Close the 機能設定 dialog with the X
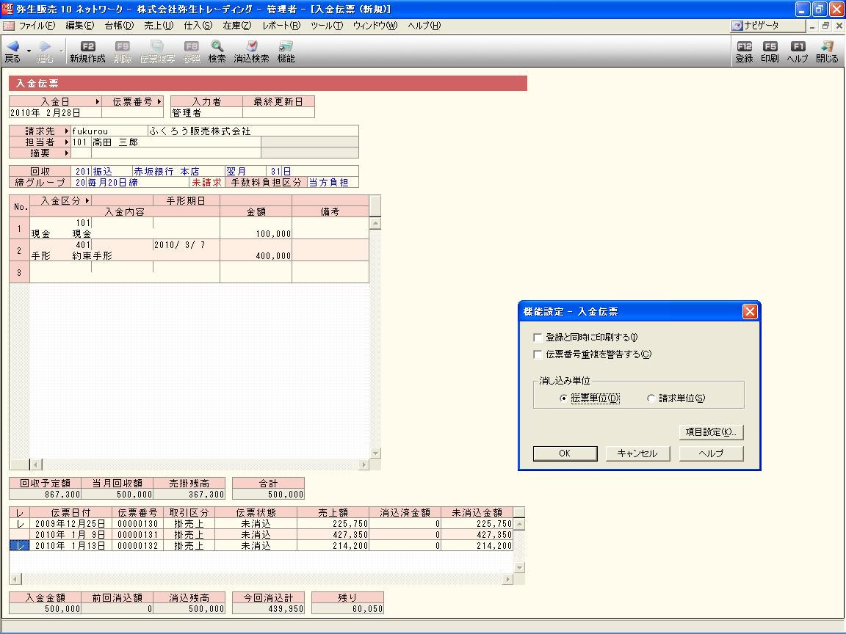846x634 pixels. click(x=750, y=312)
